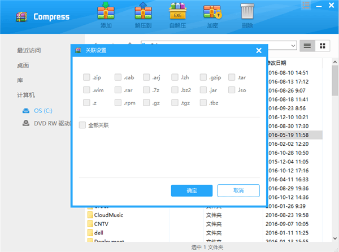Close the 关联设置 dialog
Viewport: 339px width, 252px height.
[259, 50]
